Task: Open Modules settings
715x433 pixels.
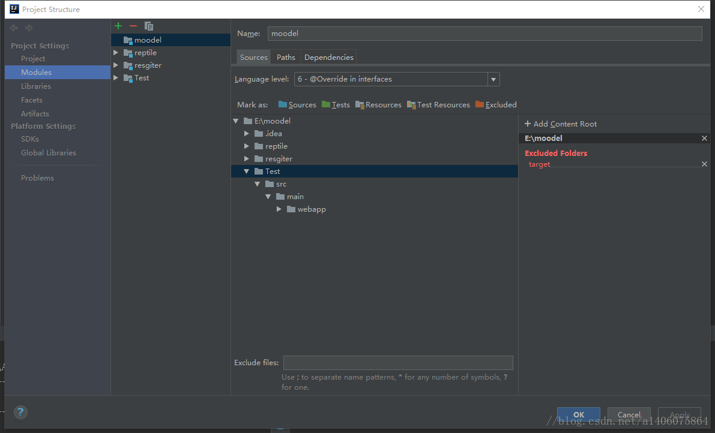Action: tap(58, 73)
